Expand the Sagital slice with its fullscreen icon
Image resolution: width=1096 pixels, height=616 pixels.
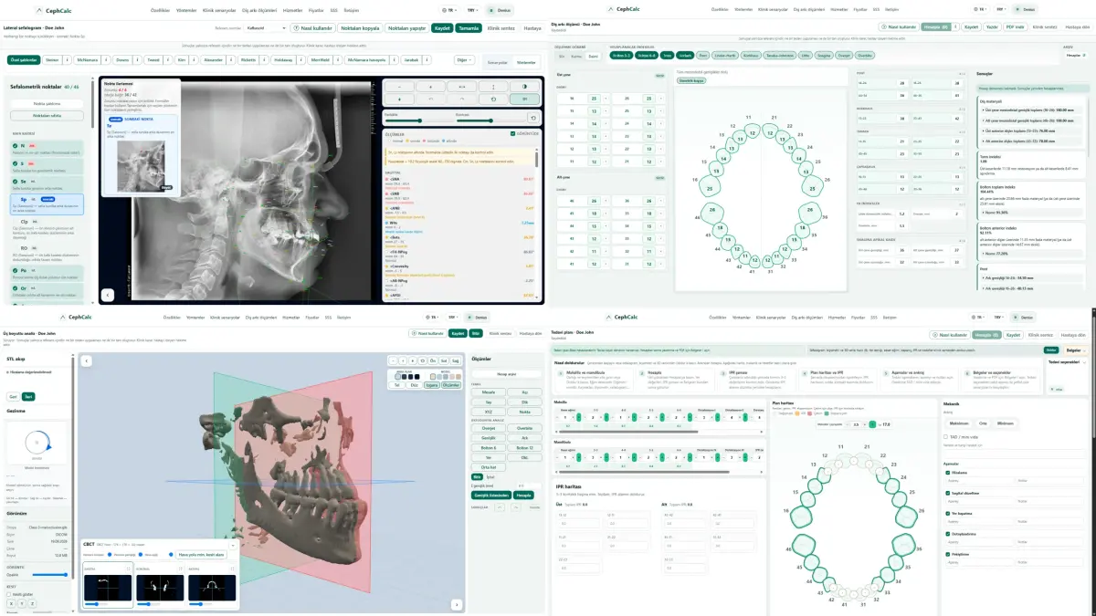pos(128,568)
